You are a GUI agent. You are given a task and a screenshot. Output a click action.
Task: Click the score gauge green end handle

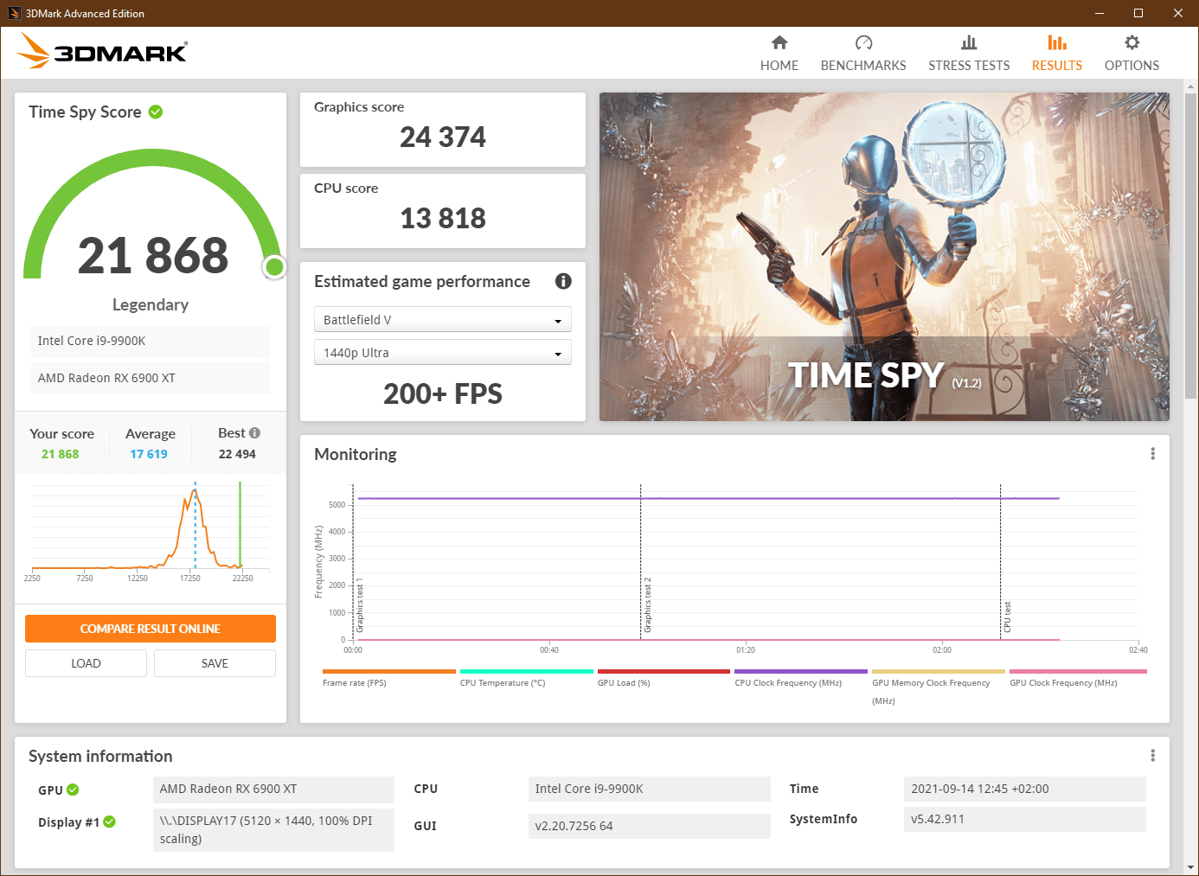[275, 267]
